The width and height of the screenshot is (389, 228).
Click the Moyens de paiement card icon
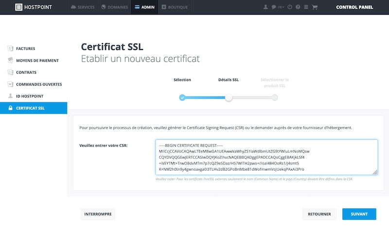coord(10,60)
